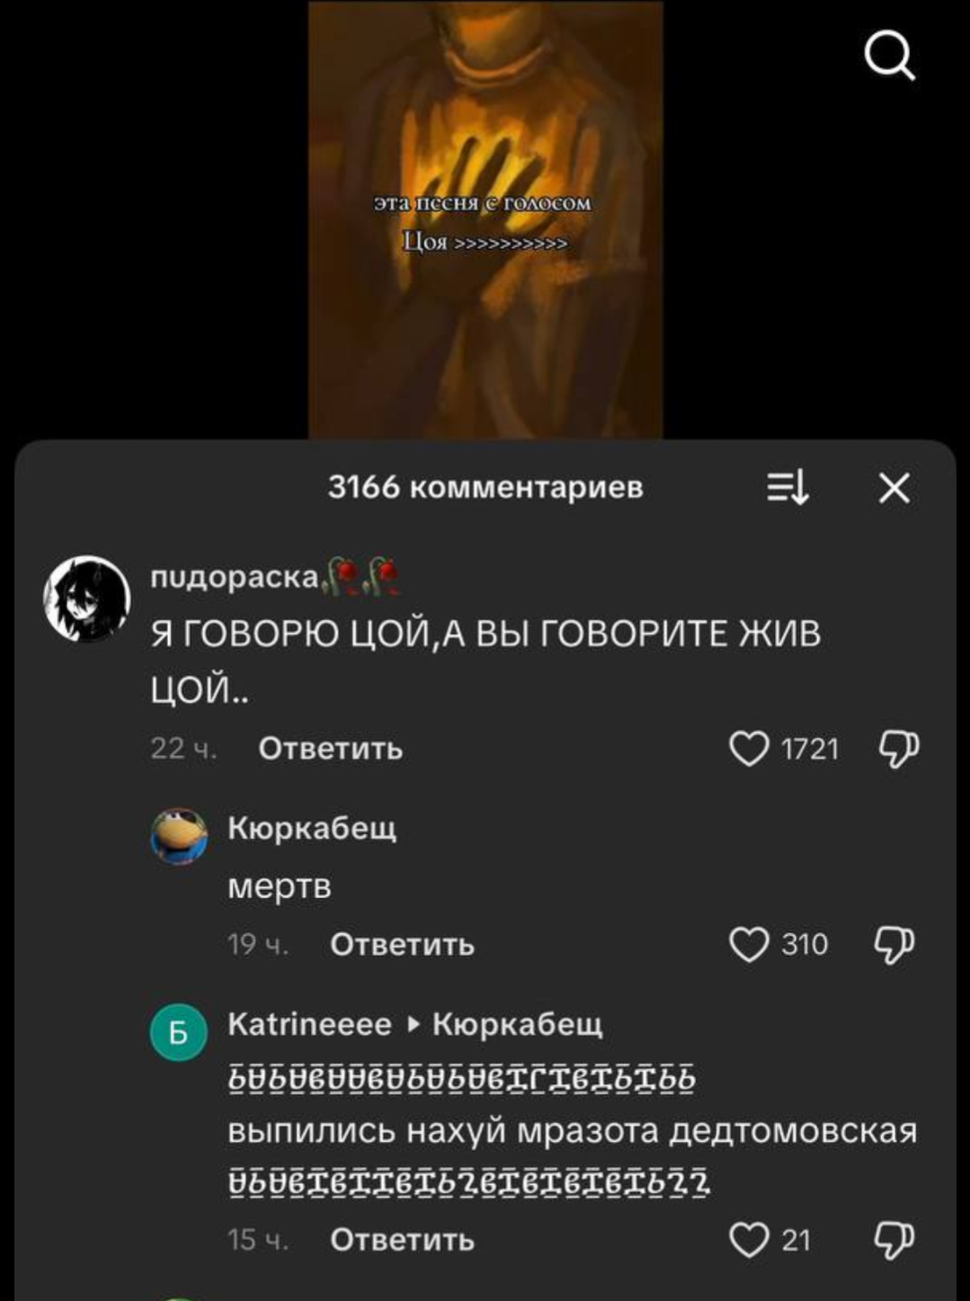Close the comments panel
This screenshot has width=970, height=1301.
(894, 488)
